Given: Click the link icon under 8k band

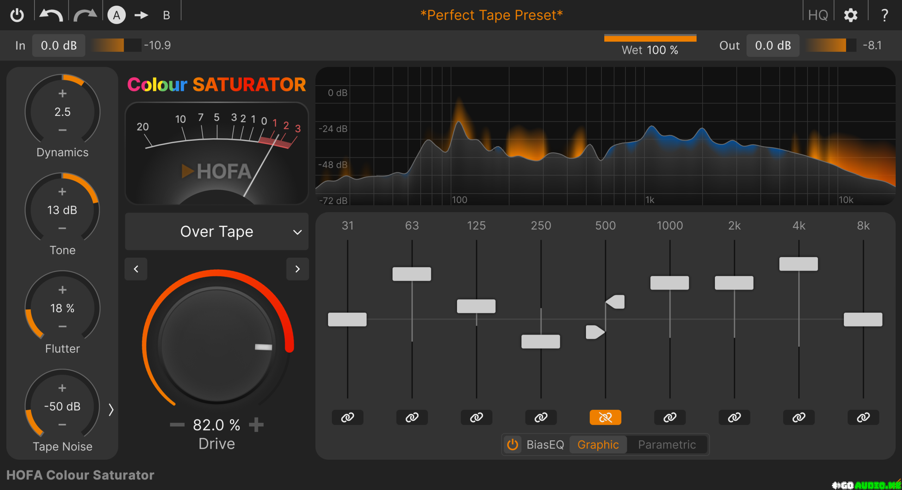Looking at the screenshot, I should pos(863,417).
